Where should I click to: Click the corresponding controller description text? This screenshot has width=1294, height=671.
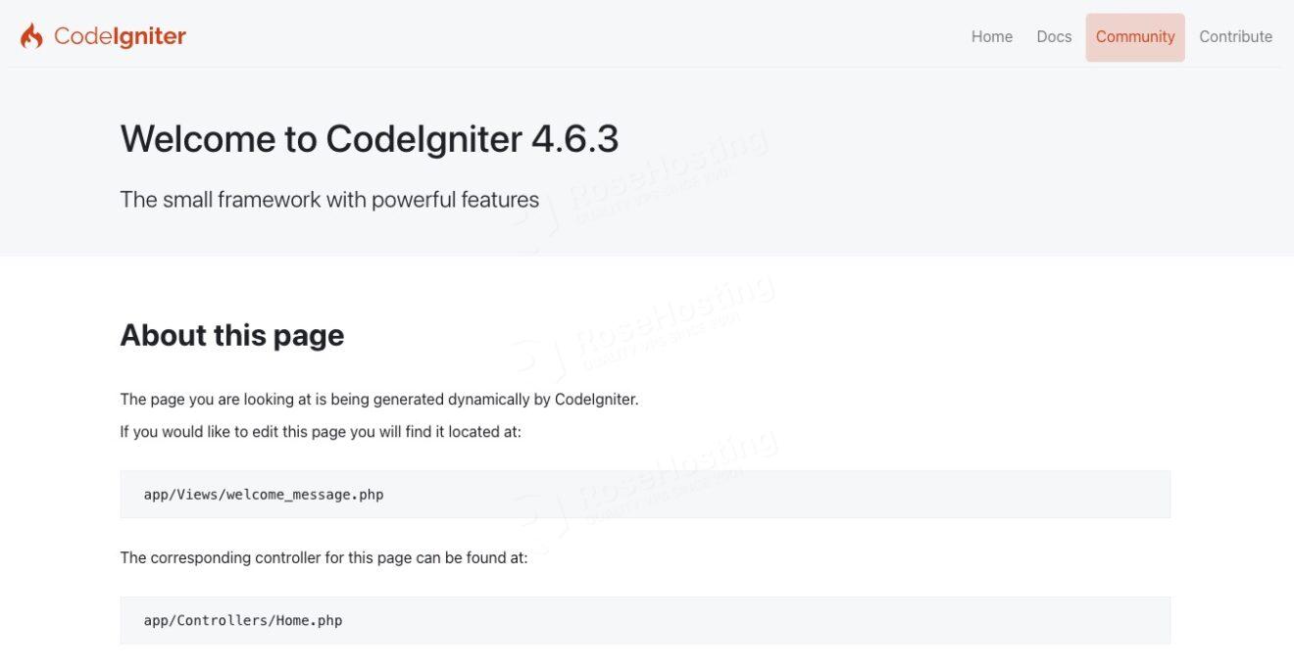pyautogui.click(x=323, y=556)
